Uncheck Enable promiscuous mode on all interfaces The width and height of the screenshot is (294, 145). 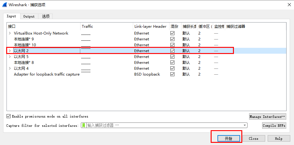click(8, 116)
